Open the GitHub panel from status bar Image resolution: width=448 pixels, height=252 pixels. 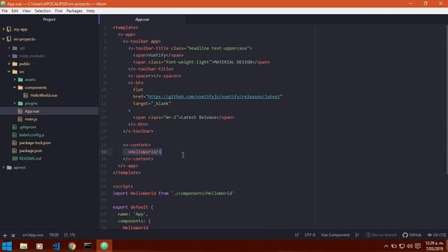[x=412, y=235]
